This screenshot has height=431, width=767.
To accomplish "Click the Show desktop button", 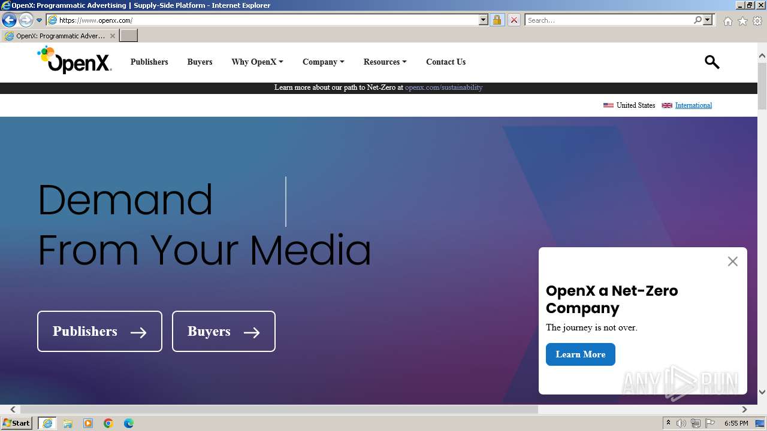I will click(x=760, y=423).
